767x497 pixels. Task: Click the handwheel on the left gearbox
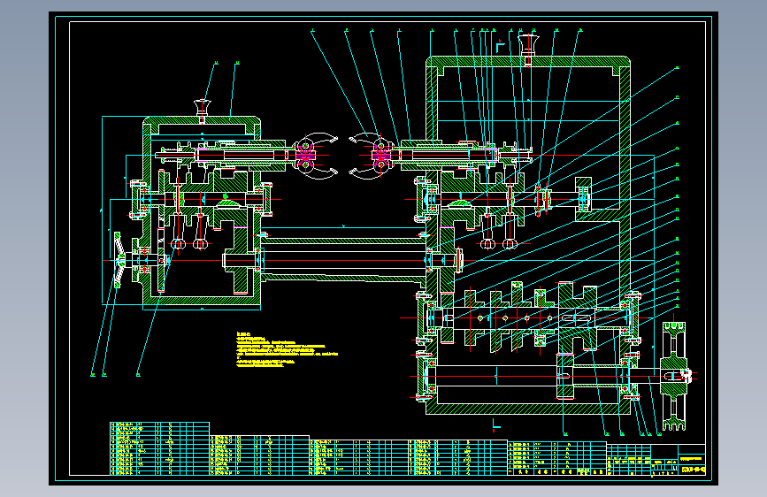(118, 260)
